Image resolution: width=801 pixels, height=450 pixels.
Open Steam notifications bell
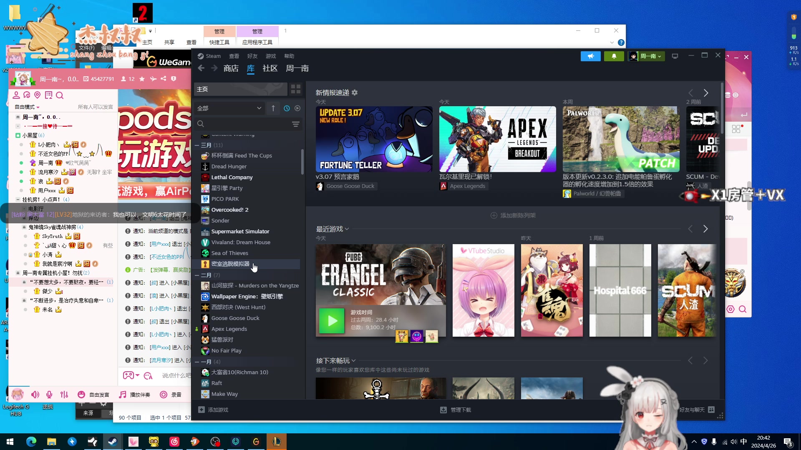pyautogui.click(x=614, y=56)
